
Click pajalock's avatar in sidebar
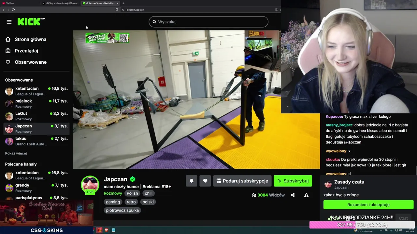[9, 104]
